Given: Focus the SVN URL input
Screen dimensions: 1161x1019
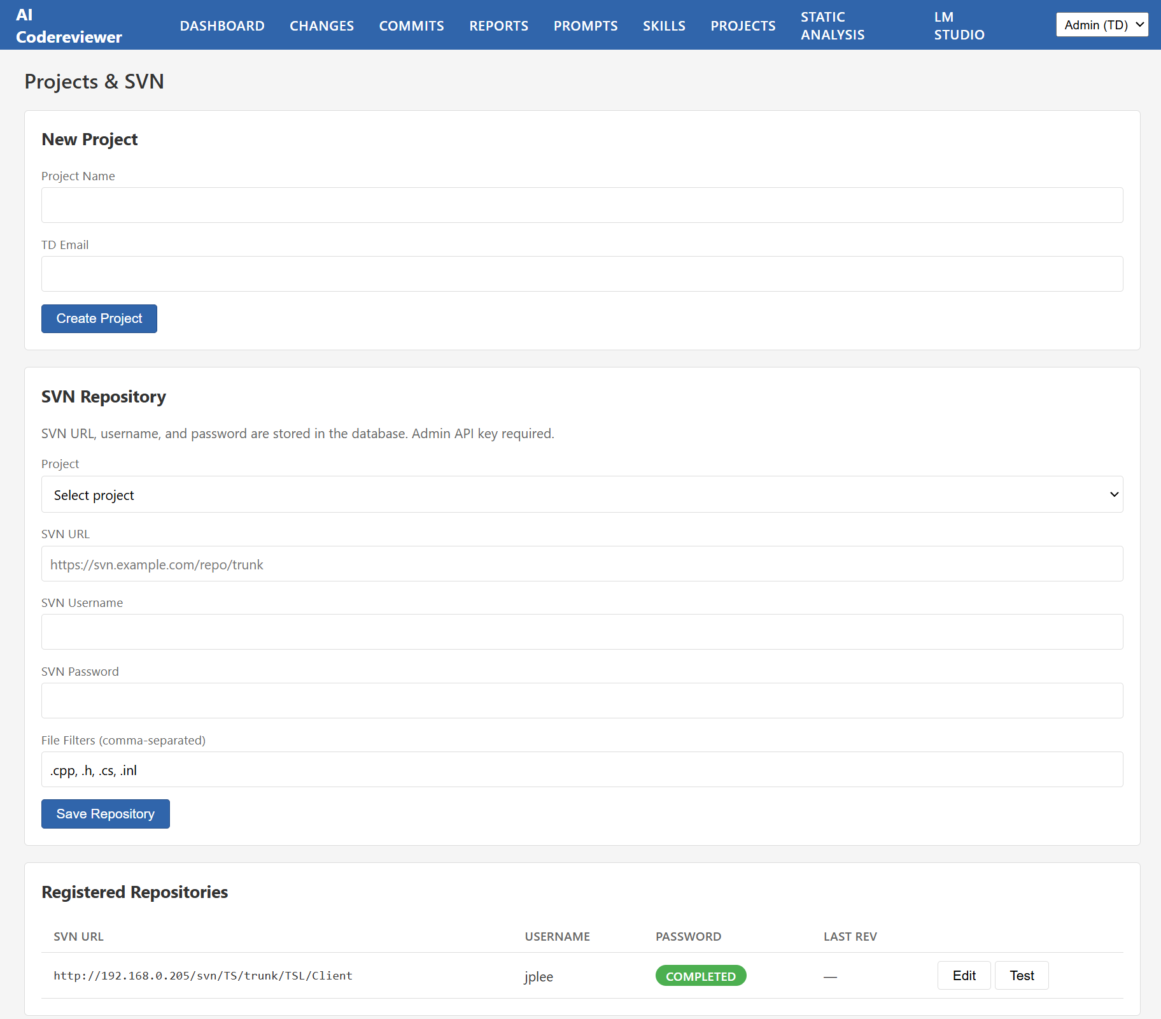Looking at the screenshot, I should pyautogui.click(x=582, y=564).
